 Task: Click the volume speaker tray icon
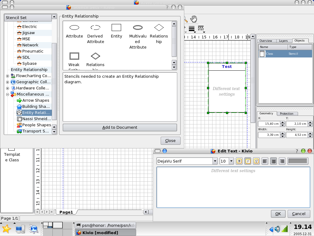pyautogui.click(x=277, y=229)
